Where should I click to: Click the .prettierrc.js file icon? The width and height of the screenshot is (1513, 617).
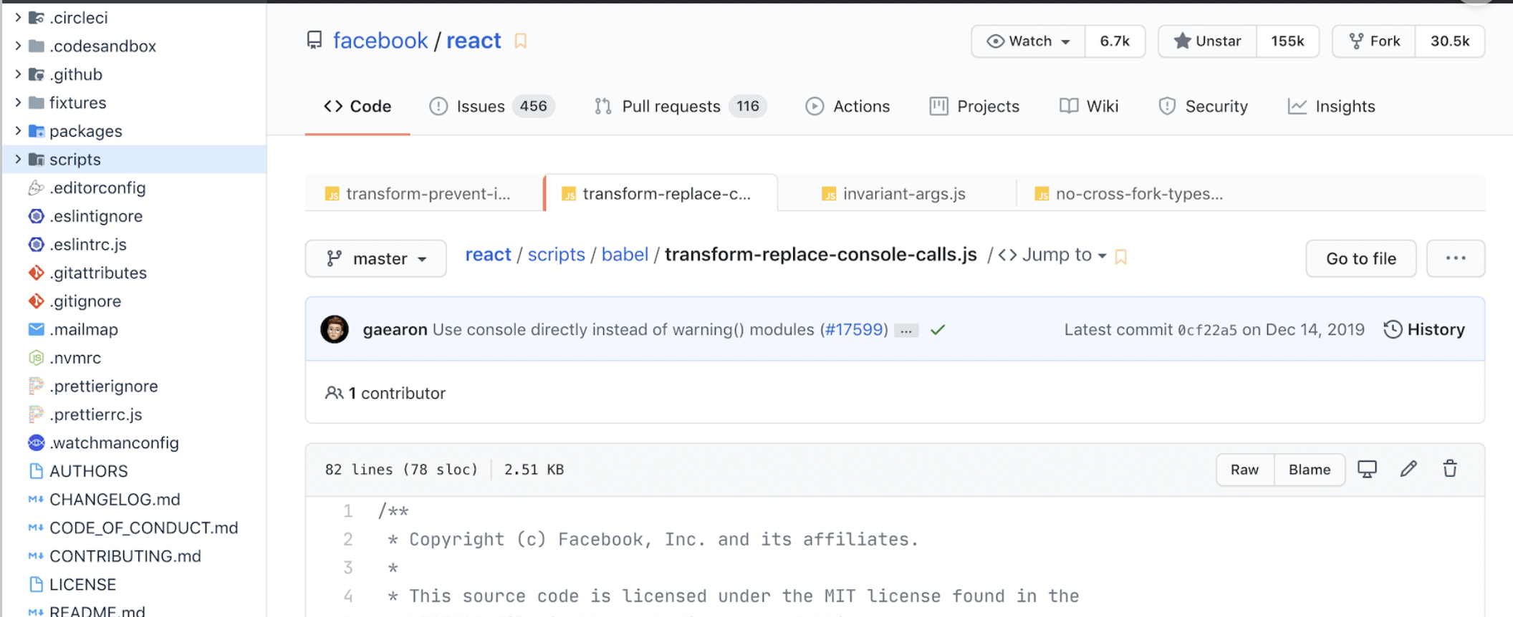point(36,414)
